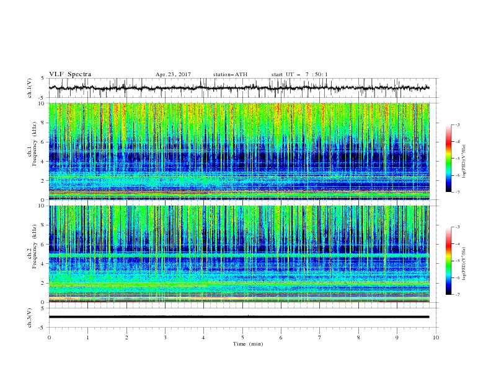
Task: Click the "-7" value on ch.1 colorbar
Action: [x=457, y=192]
